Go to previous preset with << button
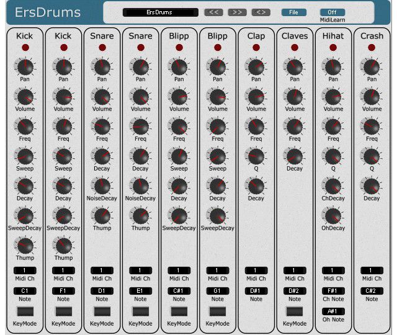 tap(213, 12)
